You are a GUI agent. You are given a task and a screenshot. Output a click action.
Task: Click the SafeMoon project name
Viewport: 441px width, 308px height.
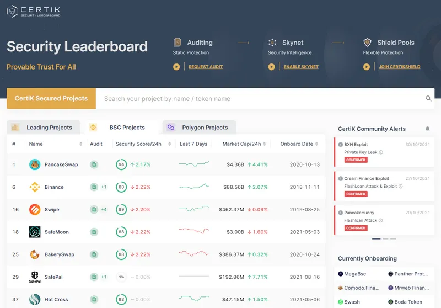(x=57, y=232)
